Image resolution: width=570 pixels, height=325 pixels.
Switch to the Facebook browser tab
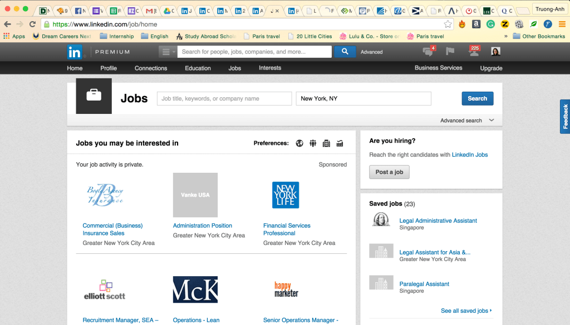(80, 11)
